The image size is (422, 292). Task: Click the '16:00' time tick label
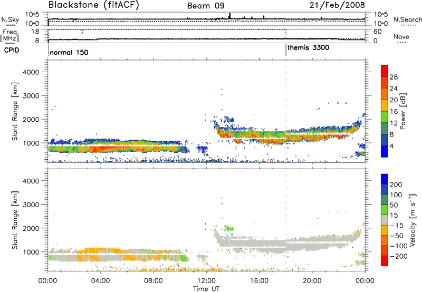tap(259, 281)
